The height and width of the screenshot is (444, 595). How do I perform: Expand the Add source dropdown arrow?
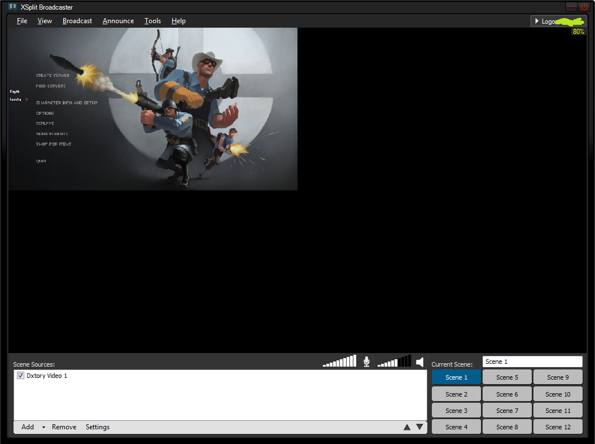pyautogui.click(x=43, y=428)
